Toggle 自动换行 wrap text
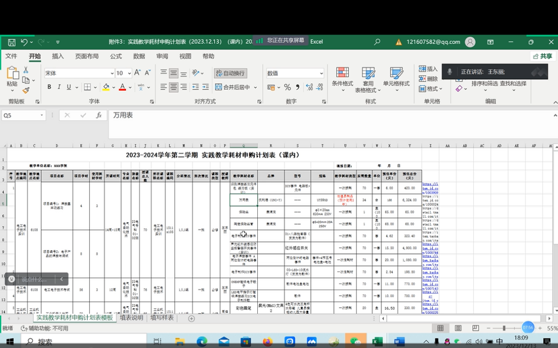The image size is (558, 348). point(231,73)
